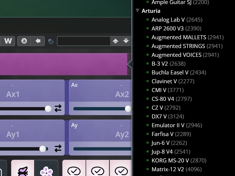This screenshot has width=235, height=176.
Task: Select Augmented VOICES plugin
Action: point(185,55)
